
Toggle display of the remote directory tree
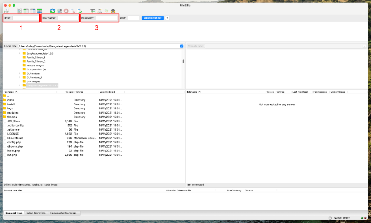click(33, 11)
